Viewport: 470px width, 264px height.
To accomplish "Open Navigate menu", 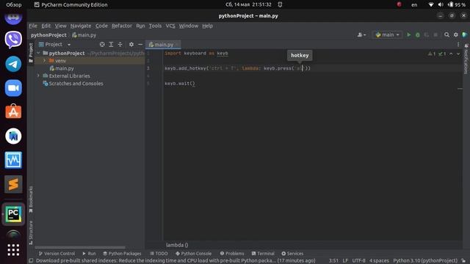I will (x=81, y=26).
